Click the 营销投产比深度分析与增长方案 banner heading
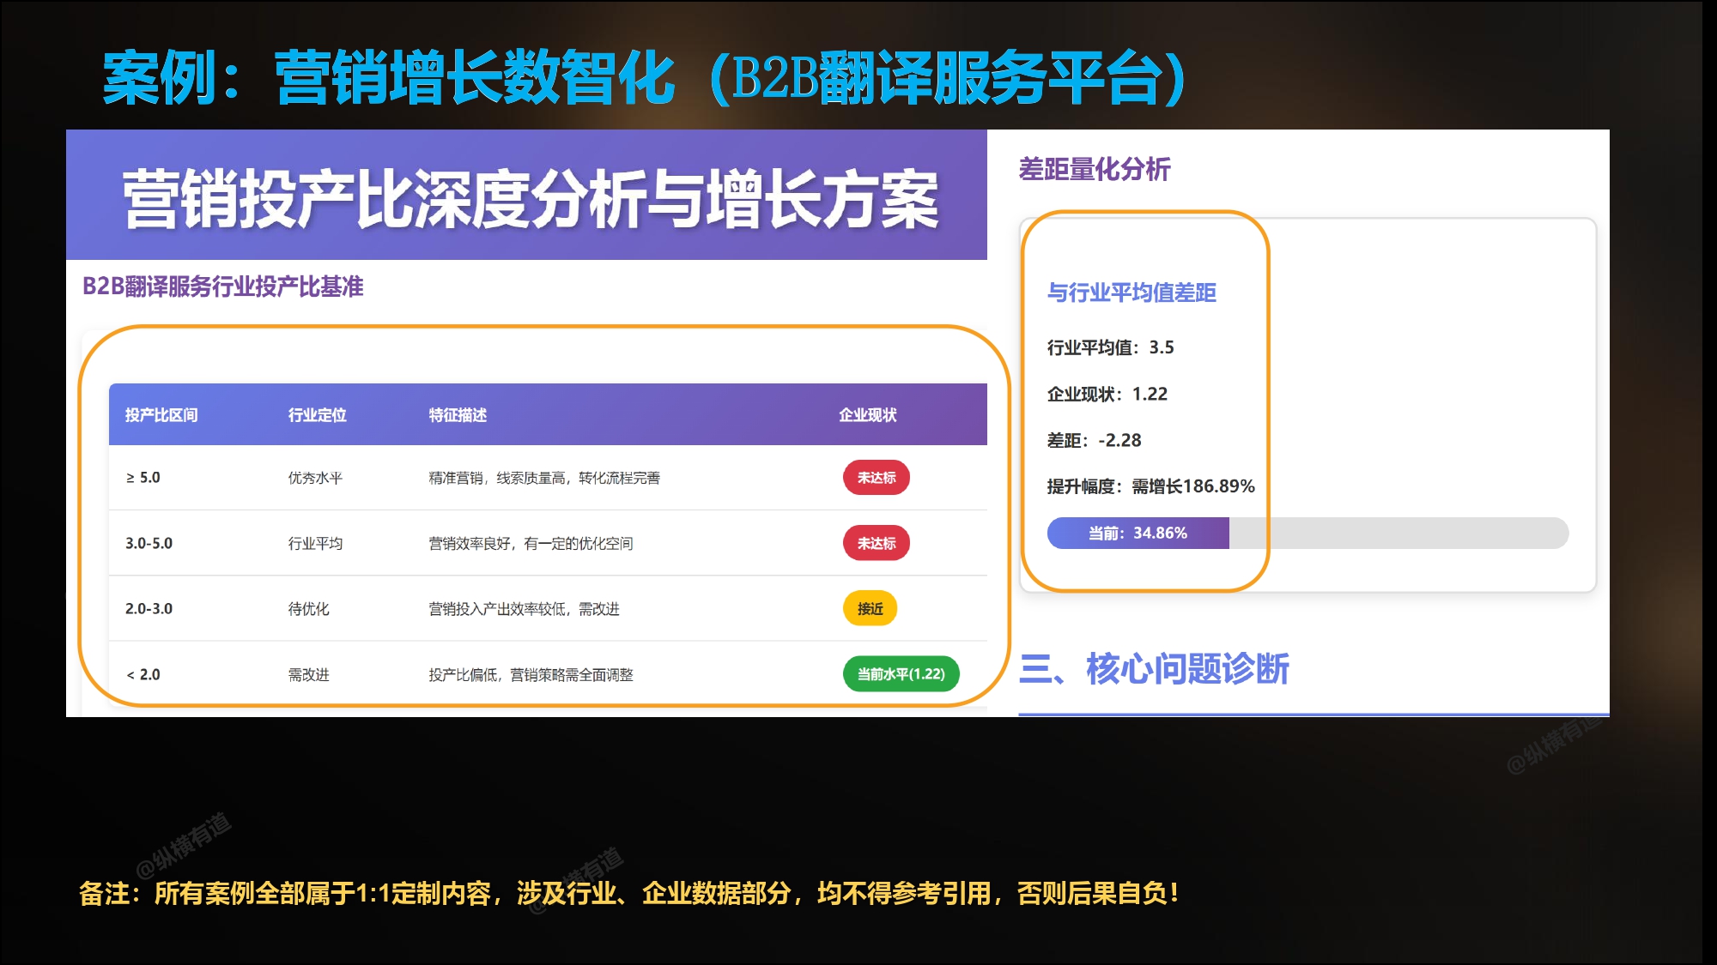Viewport: 1717px width, 965px height. (x=531, y=199)
